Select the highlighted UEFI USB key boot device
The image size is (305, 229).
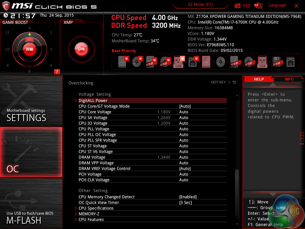(x=179, y=62)
